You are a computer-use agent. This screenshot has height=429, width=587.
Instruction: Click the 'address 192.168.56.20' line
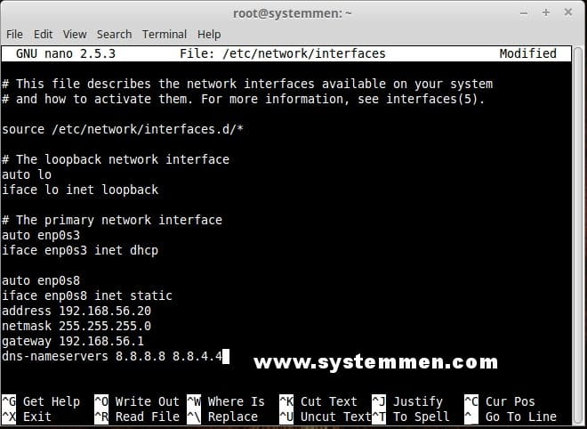[x=76, y=311]
